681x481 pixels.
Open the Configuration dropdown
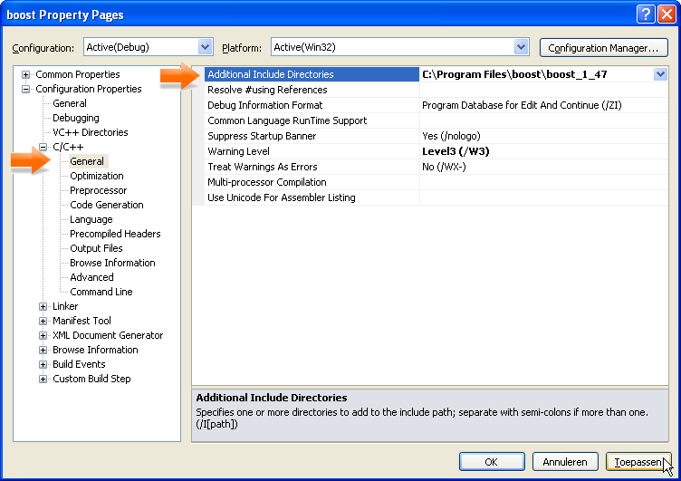point(205,47)
